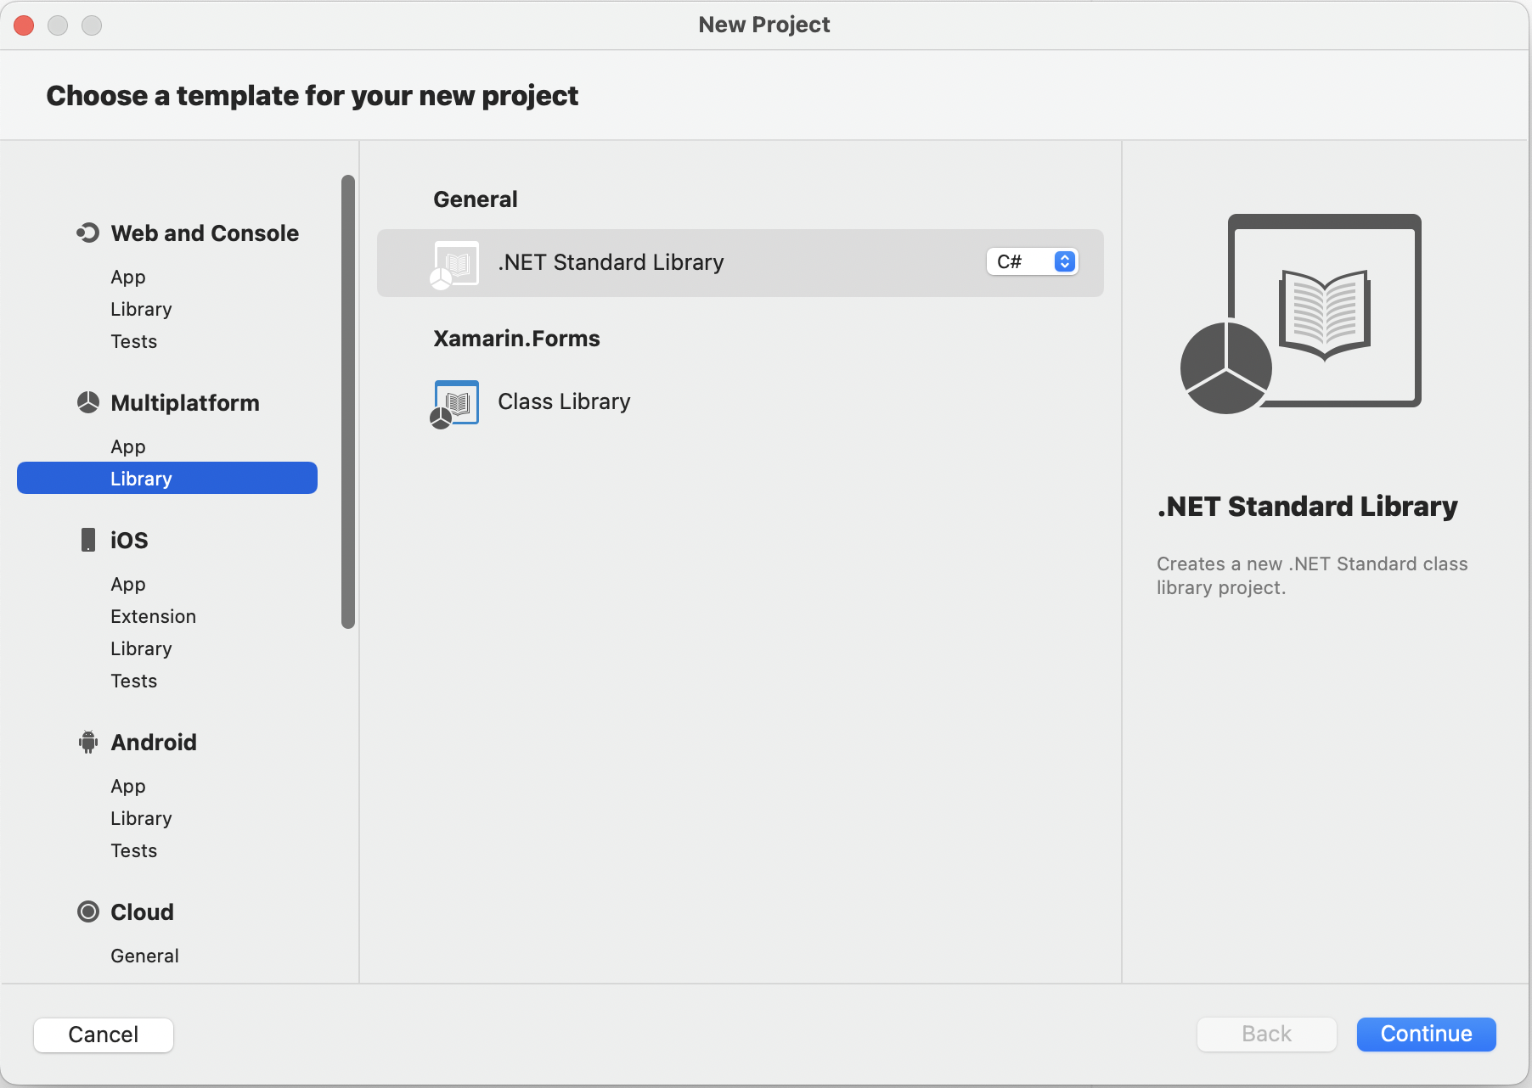Choose the .NET Standard Library template row
1532x1088 pixels.
741,263
